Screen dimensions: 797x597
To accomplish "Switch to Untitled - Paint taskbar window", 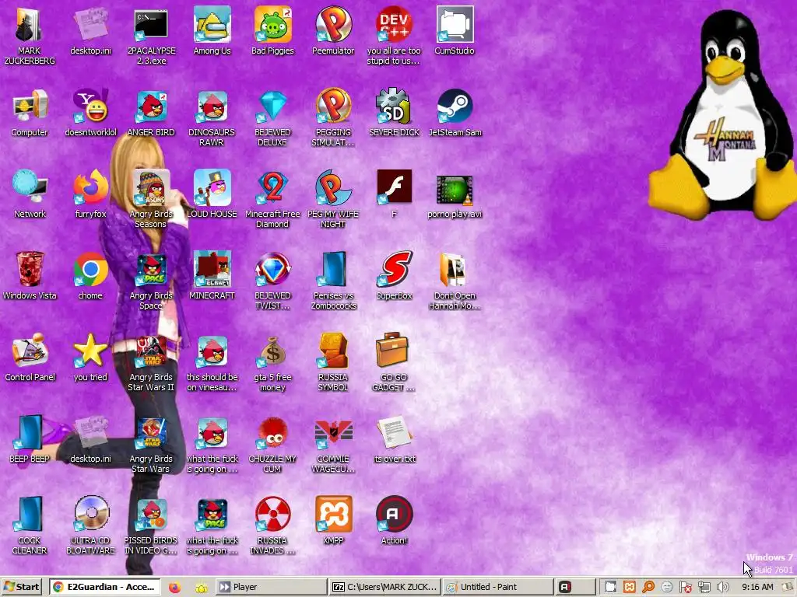I will pyautogui.click(x=497, y=587).
